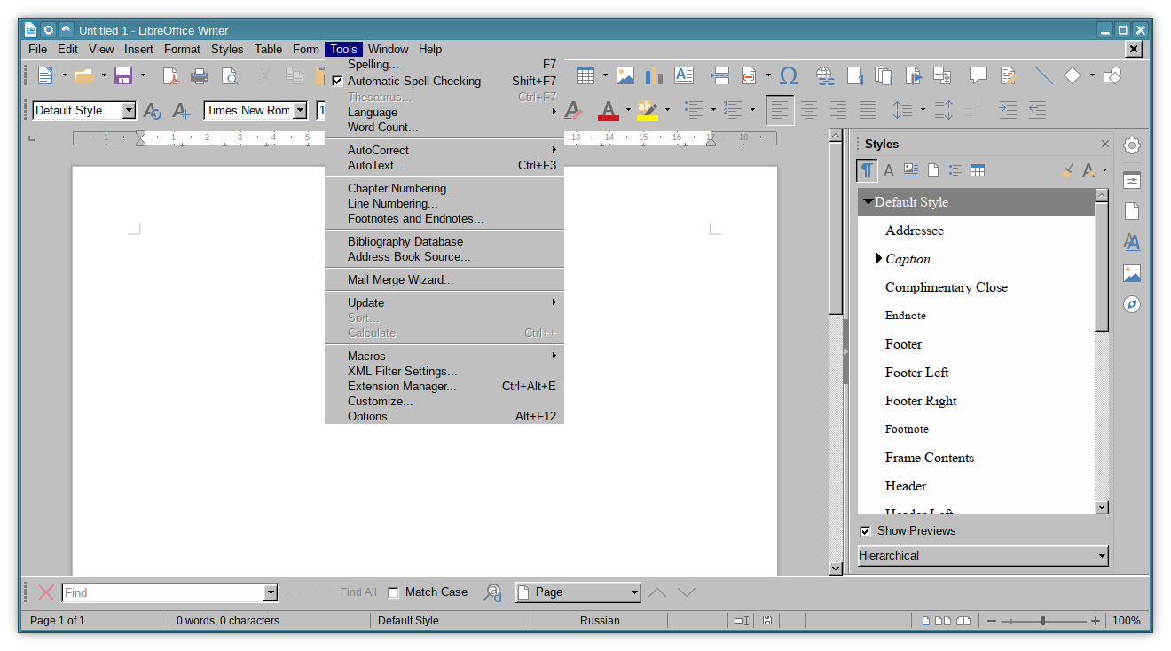
Task: Collapse the Default Style tree node
Action: click(868, 202)
